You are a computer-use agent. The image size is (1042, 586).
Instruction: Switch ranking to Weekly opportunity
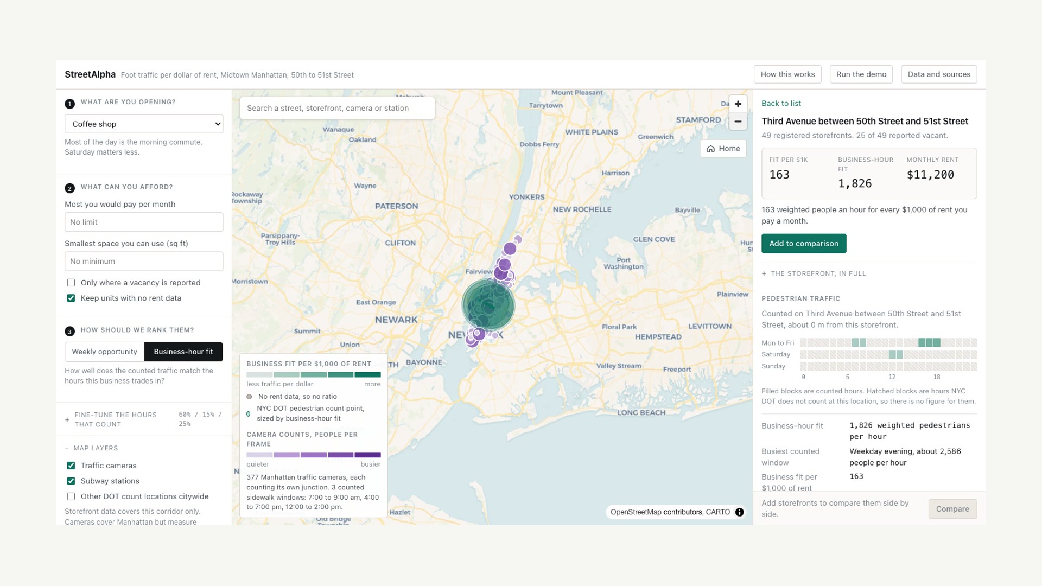coord(105,352)
